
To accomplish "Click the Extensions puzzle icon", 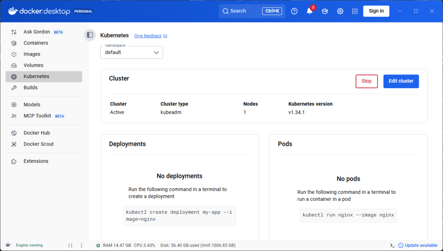I will [14, 161].
